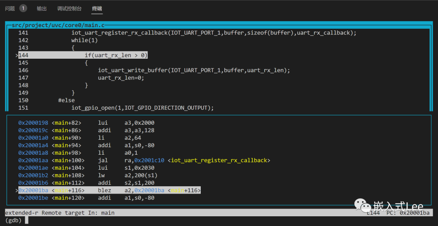Screen dimensions: 438x226
Task: Click the current-line arrow beside source line 144
Action: coord(17,55)
